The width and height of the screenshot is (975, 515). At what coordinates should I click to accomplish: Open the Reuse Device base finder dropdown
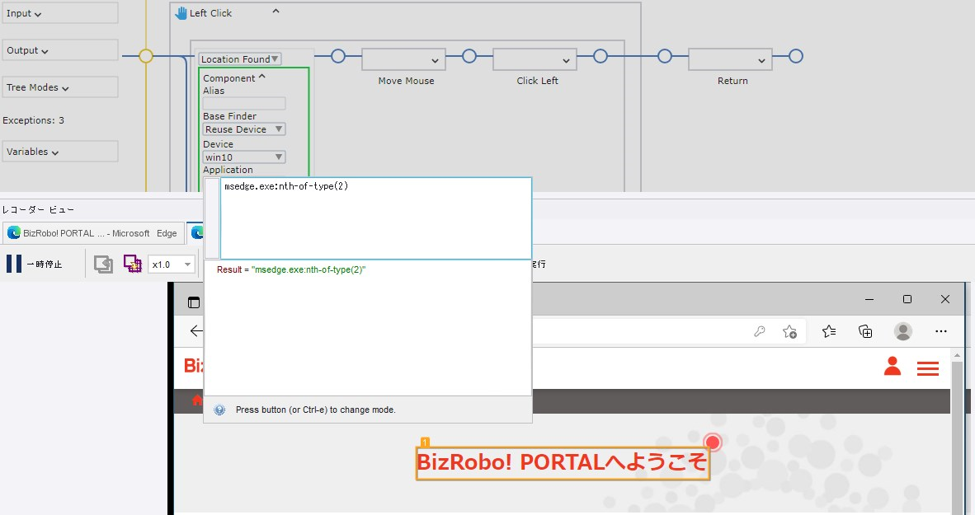(244, 129)
